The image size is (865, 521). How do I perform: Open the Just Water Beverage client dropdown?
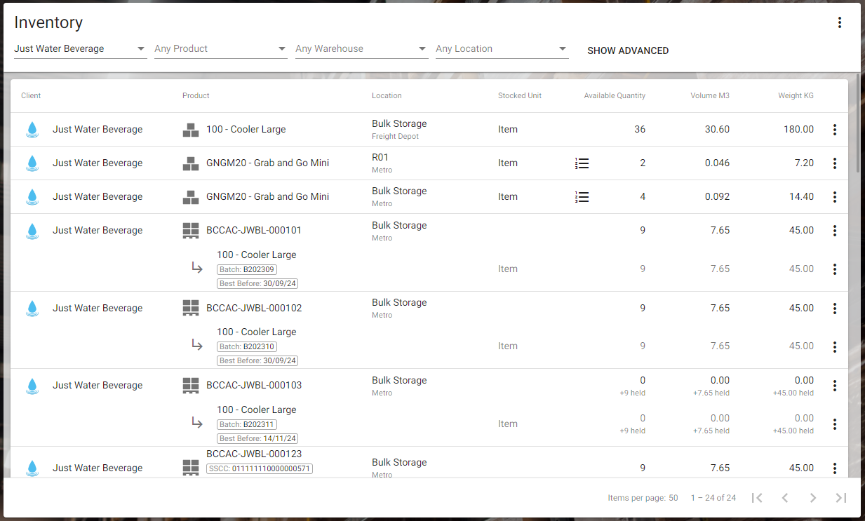[81, 49]
